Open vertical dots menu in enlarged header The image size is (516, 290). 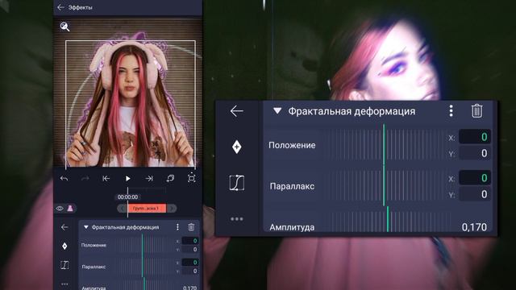pyautogui.click(x=451, y=111)
